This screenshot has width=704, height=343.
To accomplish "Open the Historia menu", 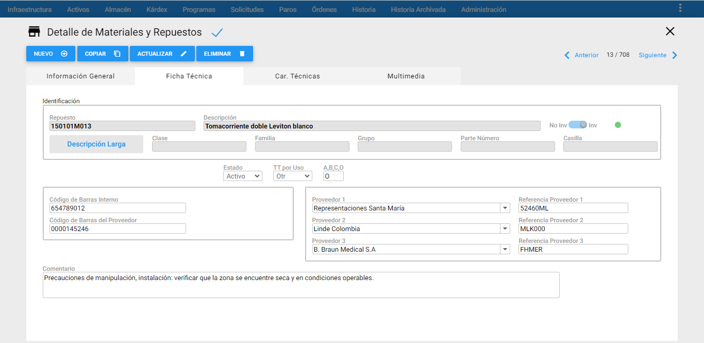I will click(x=364, y=9).
